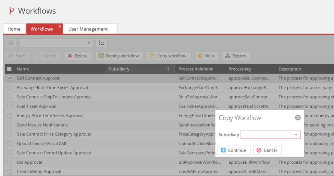Image resolution: width=334 pixels, height=176 pixels.
Task: Open the User Management tab
Action: click(88, 29)
